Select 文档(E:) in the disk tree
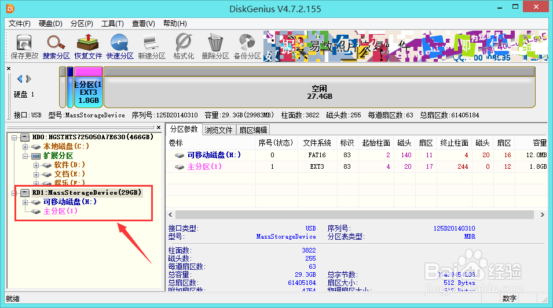The width and height of the screenshot is (553, 308). click(69, 174)
